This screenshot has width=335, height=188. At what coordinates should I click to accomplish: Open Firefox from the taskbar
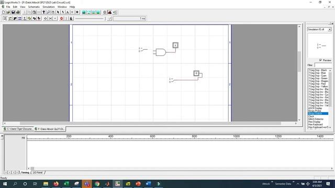pyautogui.click(x=56, y=184)
